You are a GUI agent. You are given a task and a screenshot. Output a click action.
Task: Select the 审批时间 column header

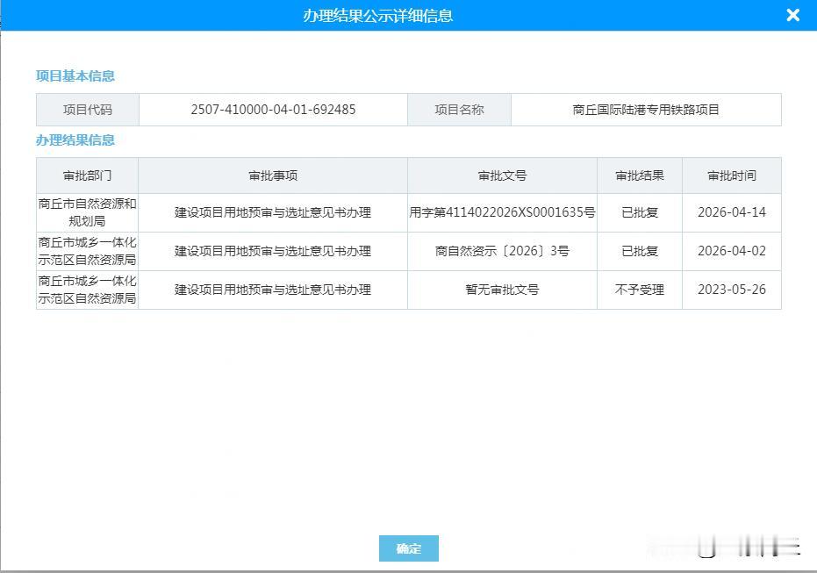tap(731, 175)
